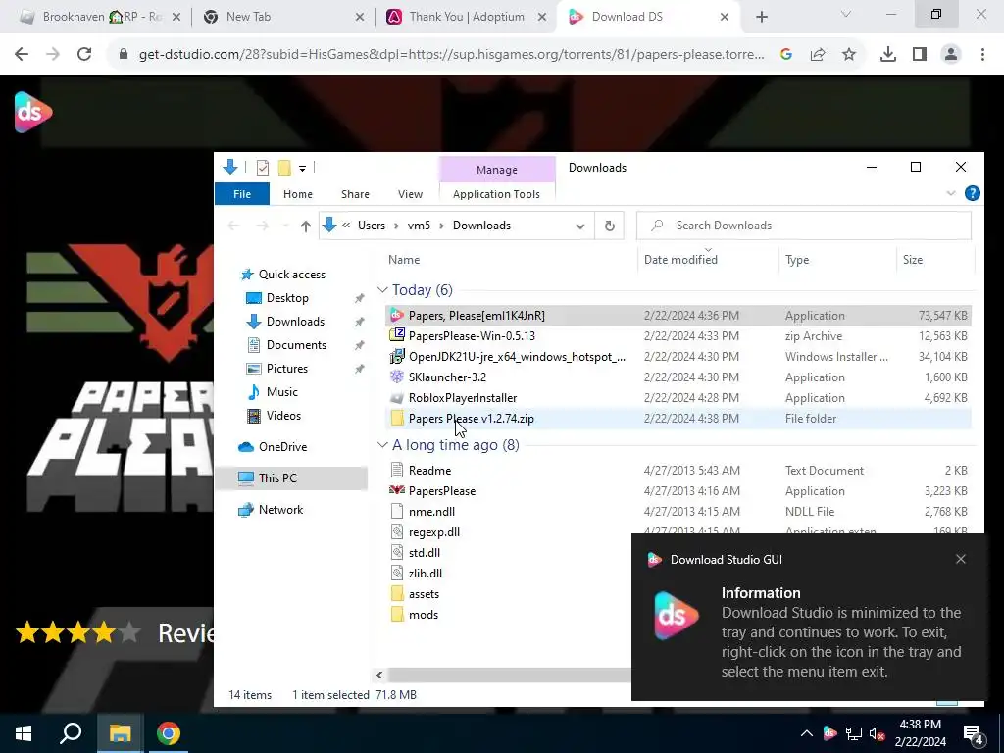Open Chrome three-dot menu

pyautogui.click(x=982, y=55)
